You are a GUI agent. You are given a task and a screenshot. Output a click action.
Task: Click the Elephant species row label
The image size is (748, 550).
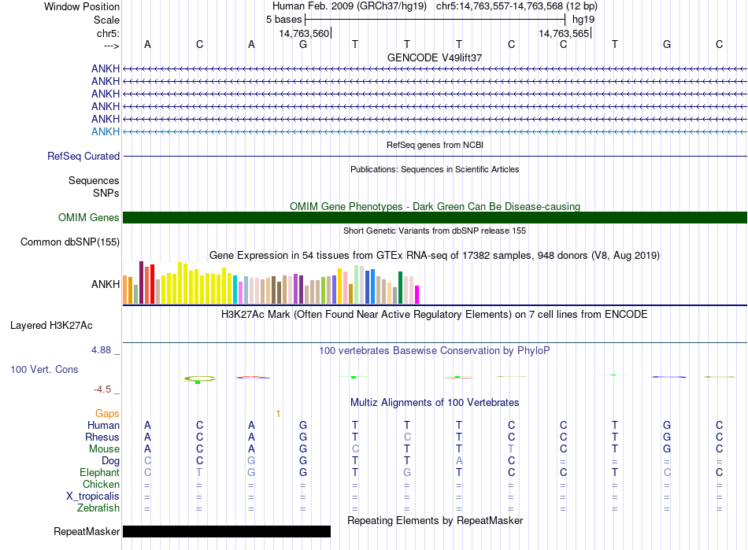coord(99,473)
